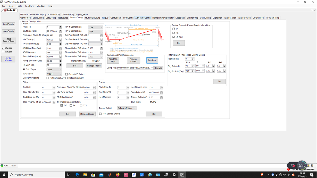
Task: Uncheck TX dynamic power save
Action: pyautogui.click(x=174, y=29)
